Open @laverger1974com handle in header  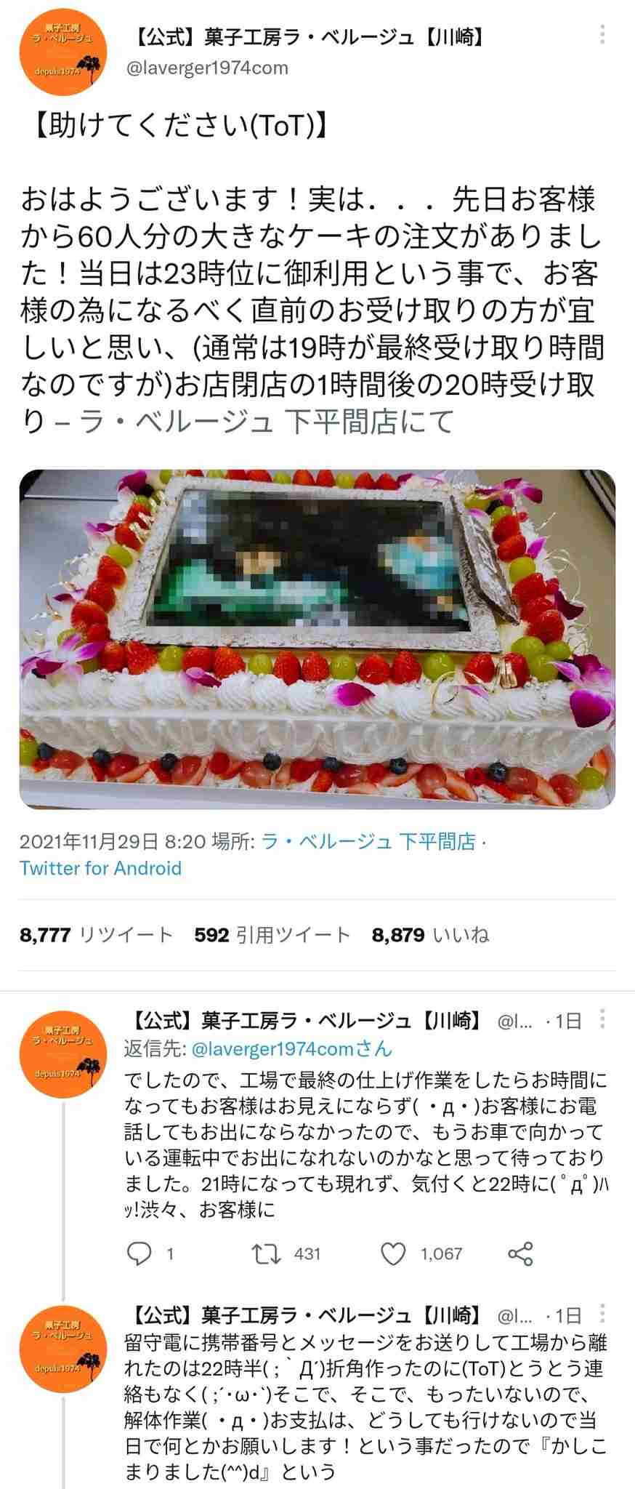(207, 68)
